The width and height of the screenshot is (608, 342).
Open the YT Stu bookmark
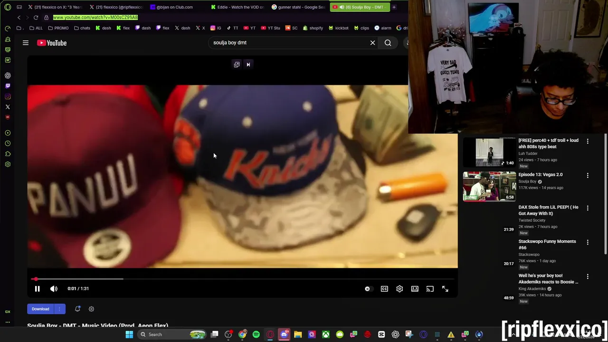[x=270, y=28]
